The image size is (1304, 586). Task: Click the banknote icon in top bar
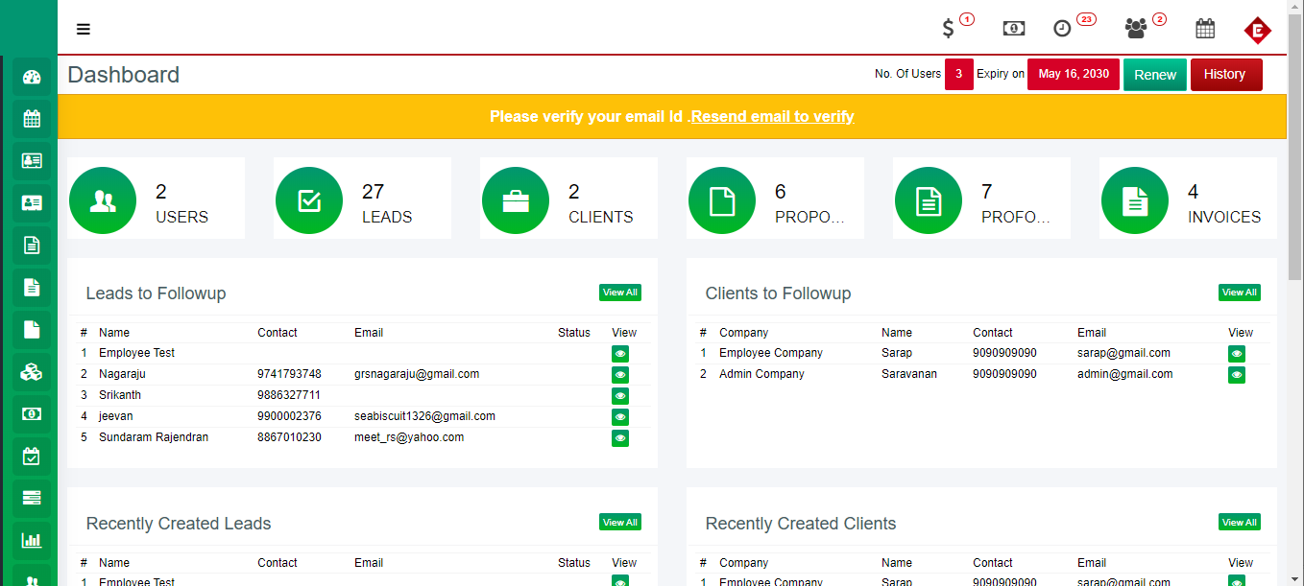tap(1013, 29)
